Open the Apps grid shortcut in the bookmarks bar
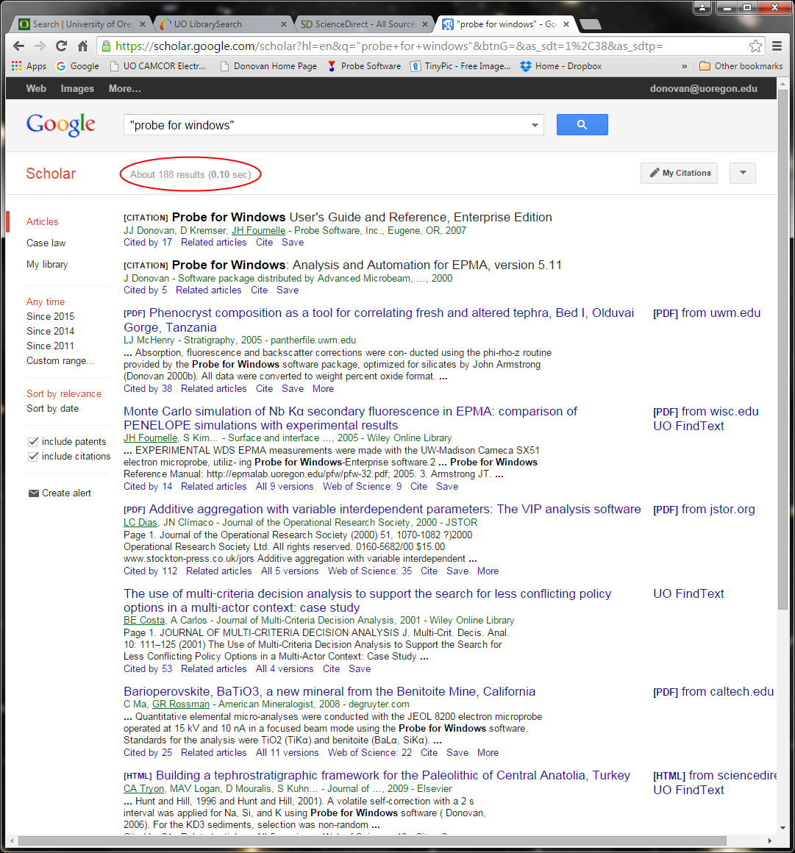This screenshot has height=853, width=795. [29, 66]
